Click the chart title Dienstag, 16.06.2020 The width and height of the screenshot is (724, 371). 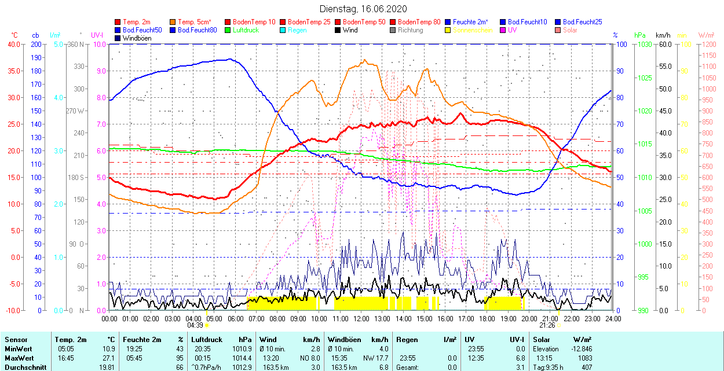pyautogui.click(x=363, y=9)
